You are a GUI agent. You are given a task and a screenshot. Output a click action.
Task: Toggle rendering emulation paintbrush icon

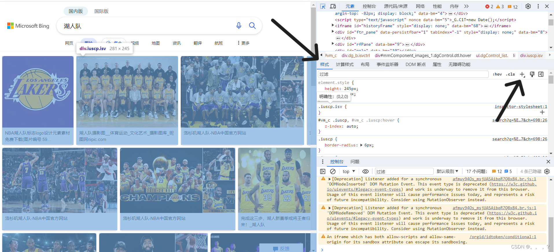(x=532, y=74)
